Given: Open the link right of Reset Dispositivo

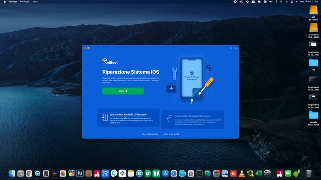Looking at the screenshot, I should tap(171, 134).
